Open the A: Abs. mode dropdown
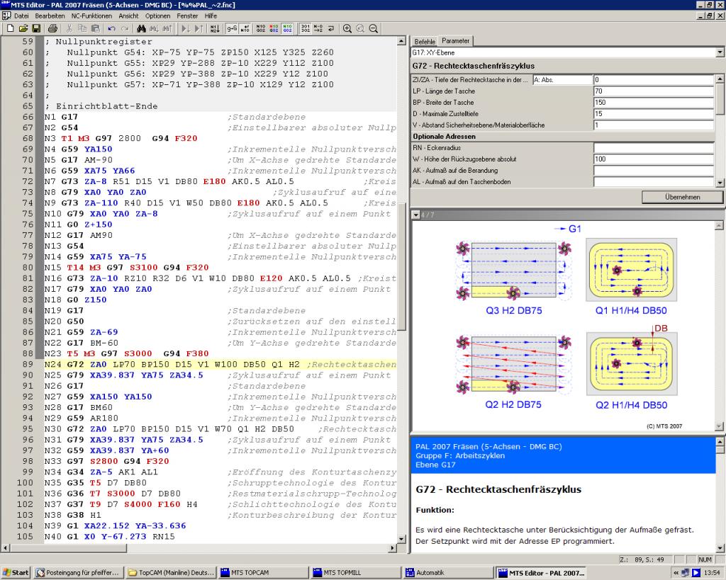726x580 pixels. point(562,79)
